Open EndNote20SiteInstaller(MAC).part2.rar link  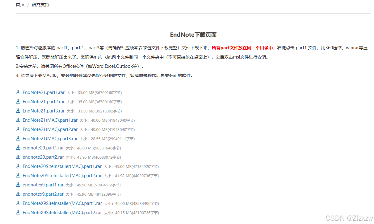62,176
